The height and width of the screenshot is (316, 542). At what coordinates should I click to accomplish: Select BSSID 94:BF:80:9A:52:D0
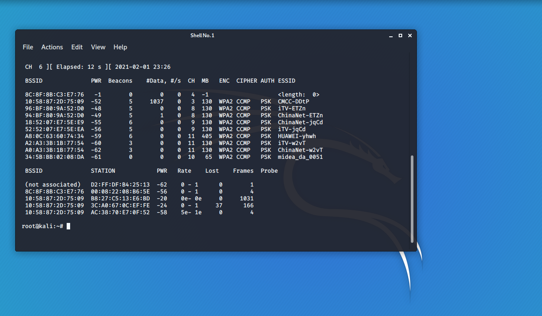(x=55, y=116)
